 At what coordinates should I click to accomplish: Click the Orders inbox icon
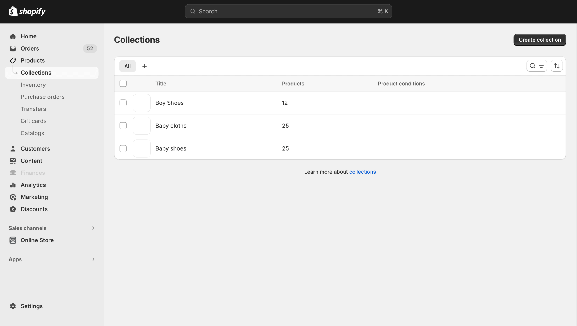tap(13, 48)
